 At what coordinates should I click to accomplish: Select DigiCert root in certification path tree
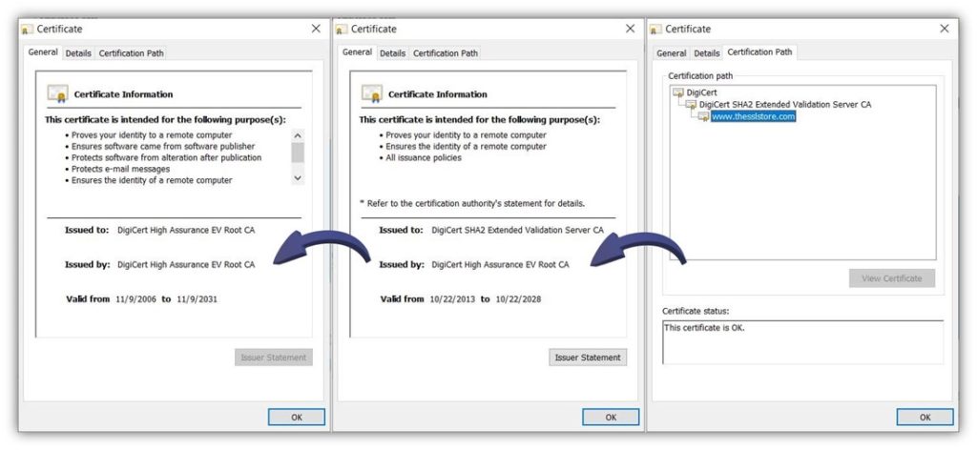coord(701,92)
